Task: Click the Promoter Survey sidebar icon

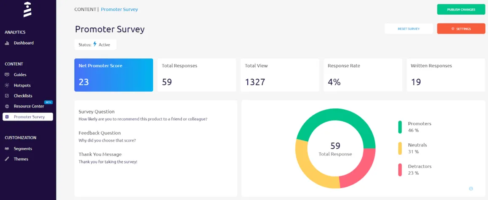Action: click(x=7, y=117)
